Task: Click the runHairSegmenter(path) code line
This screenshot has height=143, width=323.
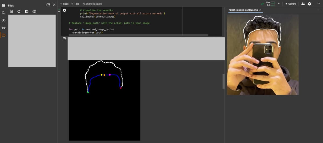Action: 87,33
